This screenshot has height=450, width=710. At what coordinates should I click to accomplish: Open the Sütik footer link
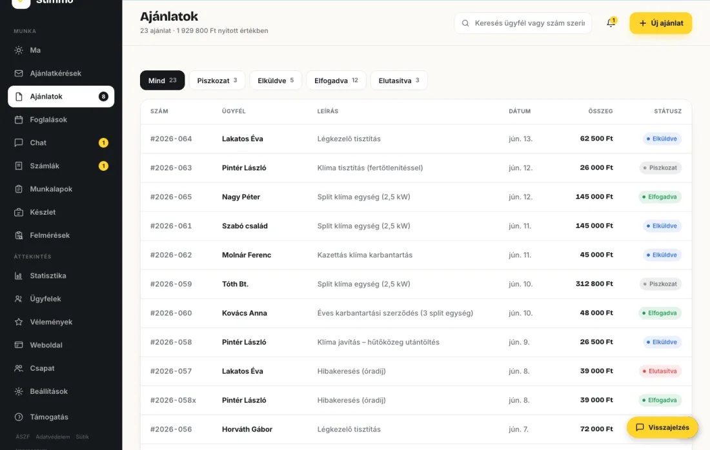coord(82,437)
